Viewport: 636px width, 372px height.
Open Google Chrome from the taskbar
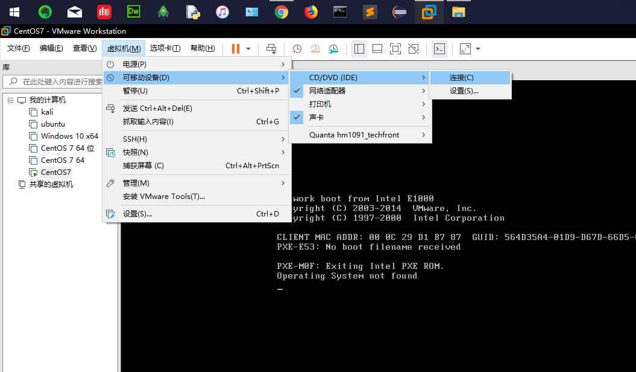click(x=281, y=12)
